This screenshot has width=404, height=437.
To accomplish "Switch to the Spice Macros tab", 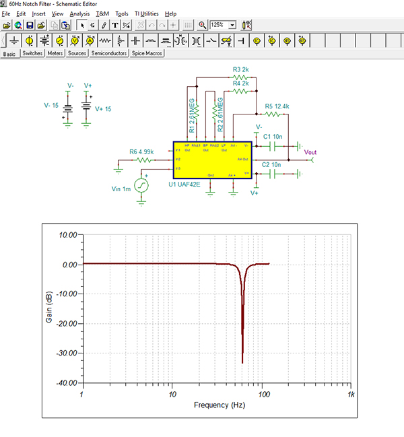I will coord(147,53).
